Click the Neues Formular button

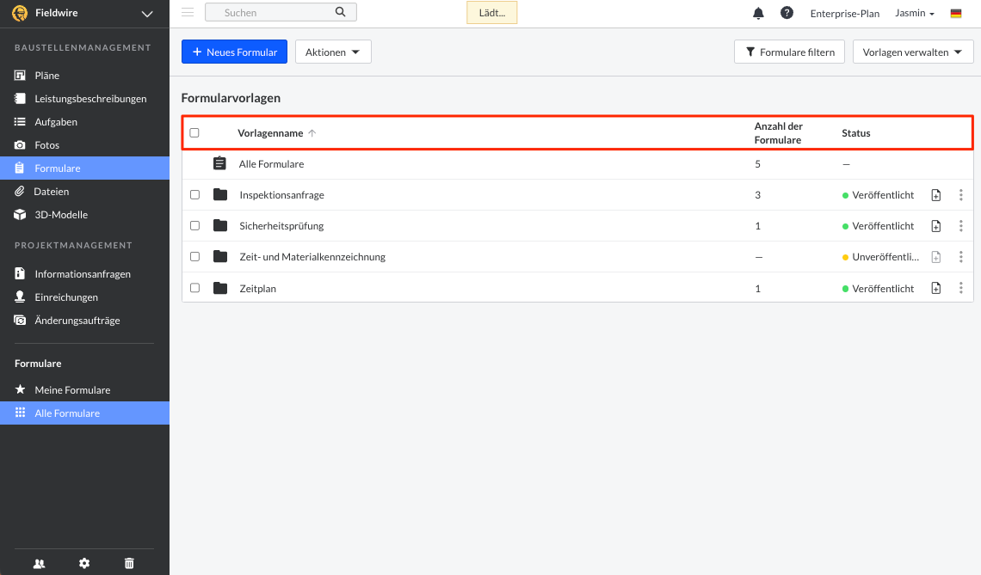[x=234, y=52]
